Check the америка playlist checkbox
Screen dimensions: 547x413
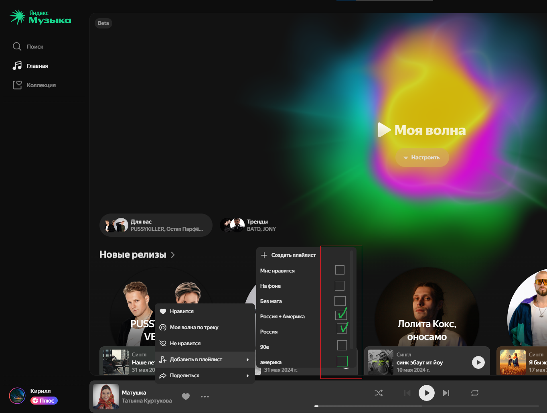(x=342, y=361)
